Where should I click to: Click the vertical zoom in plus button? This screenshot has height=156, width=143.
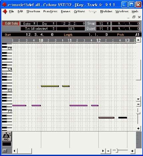(138, 128)
